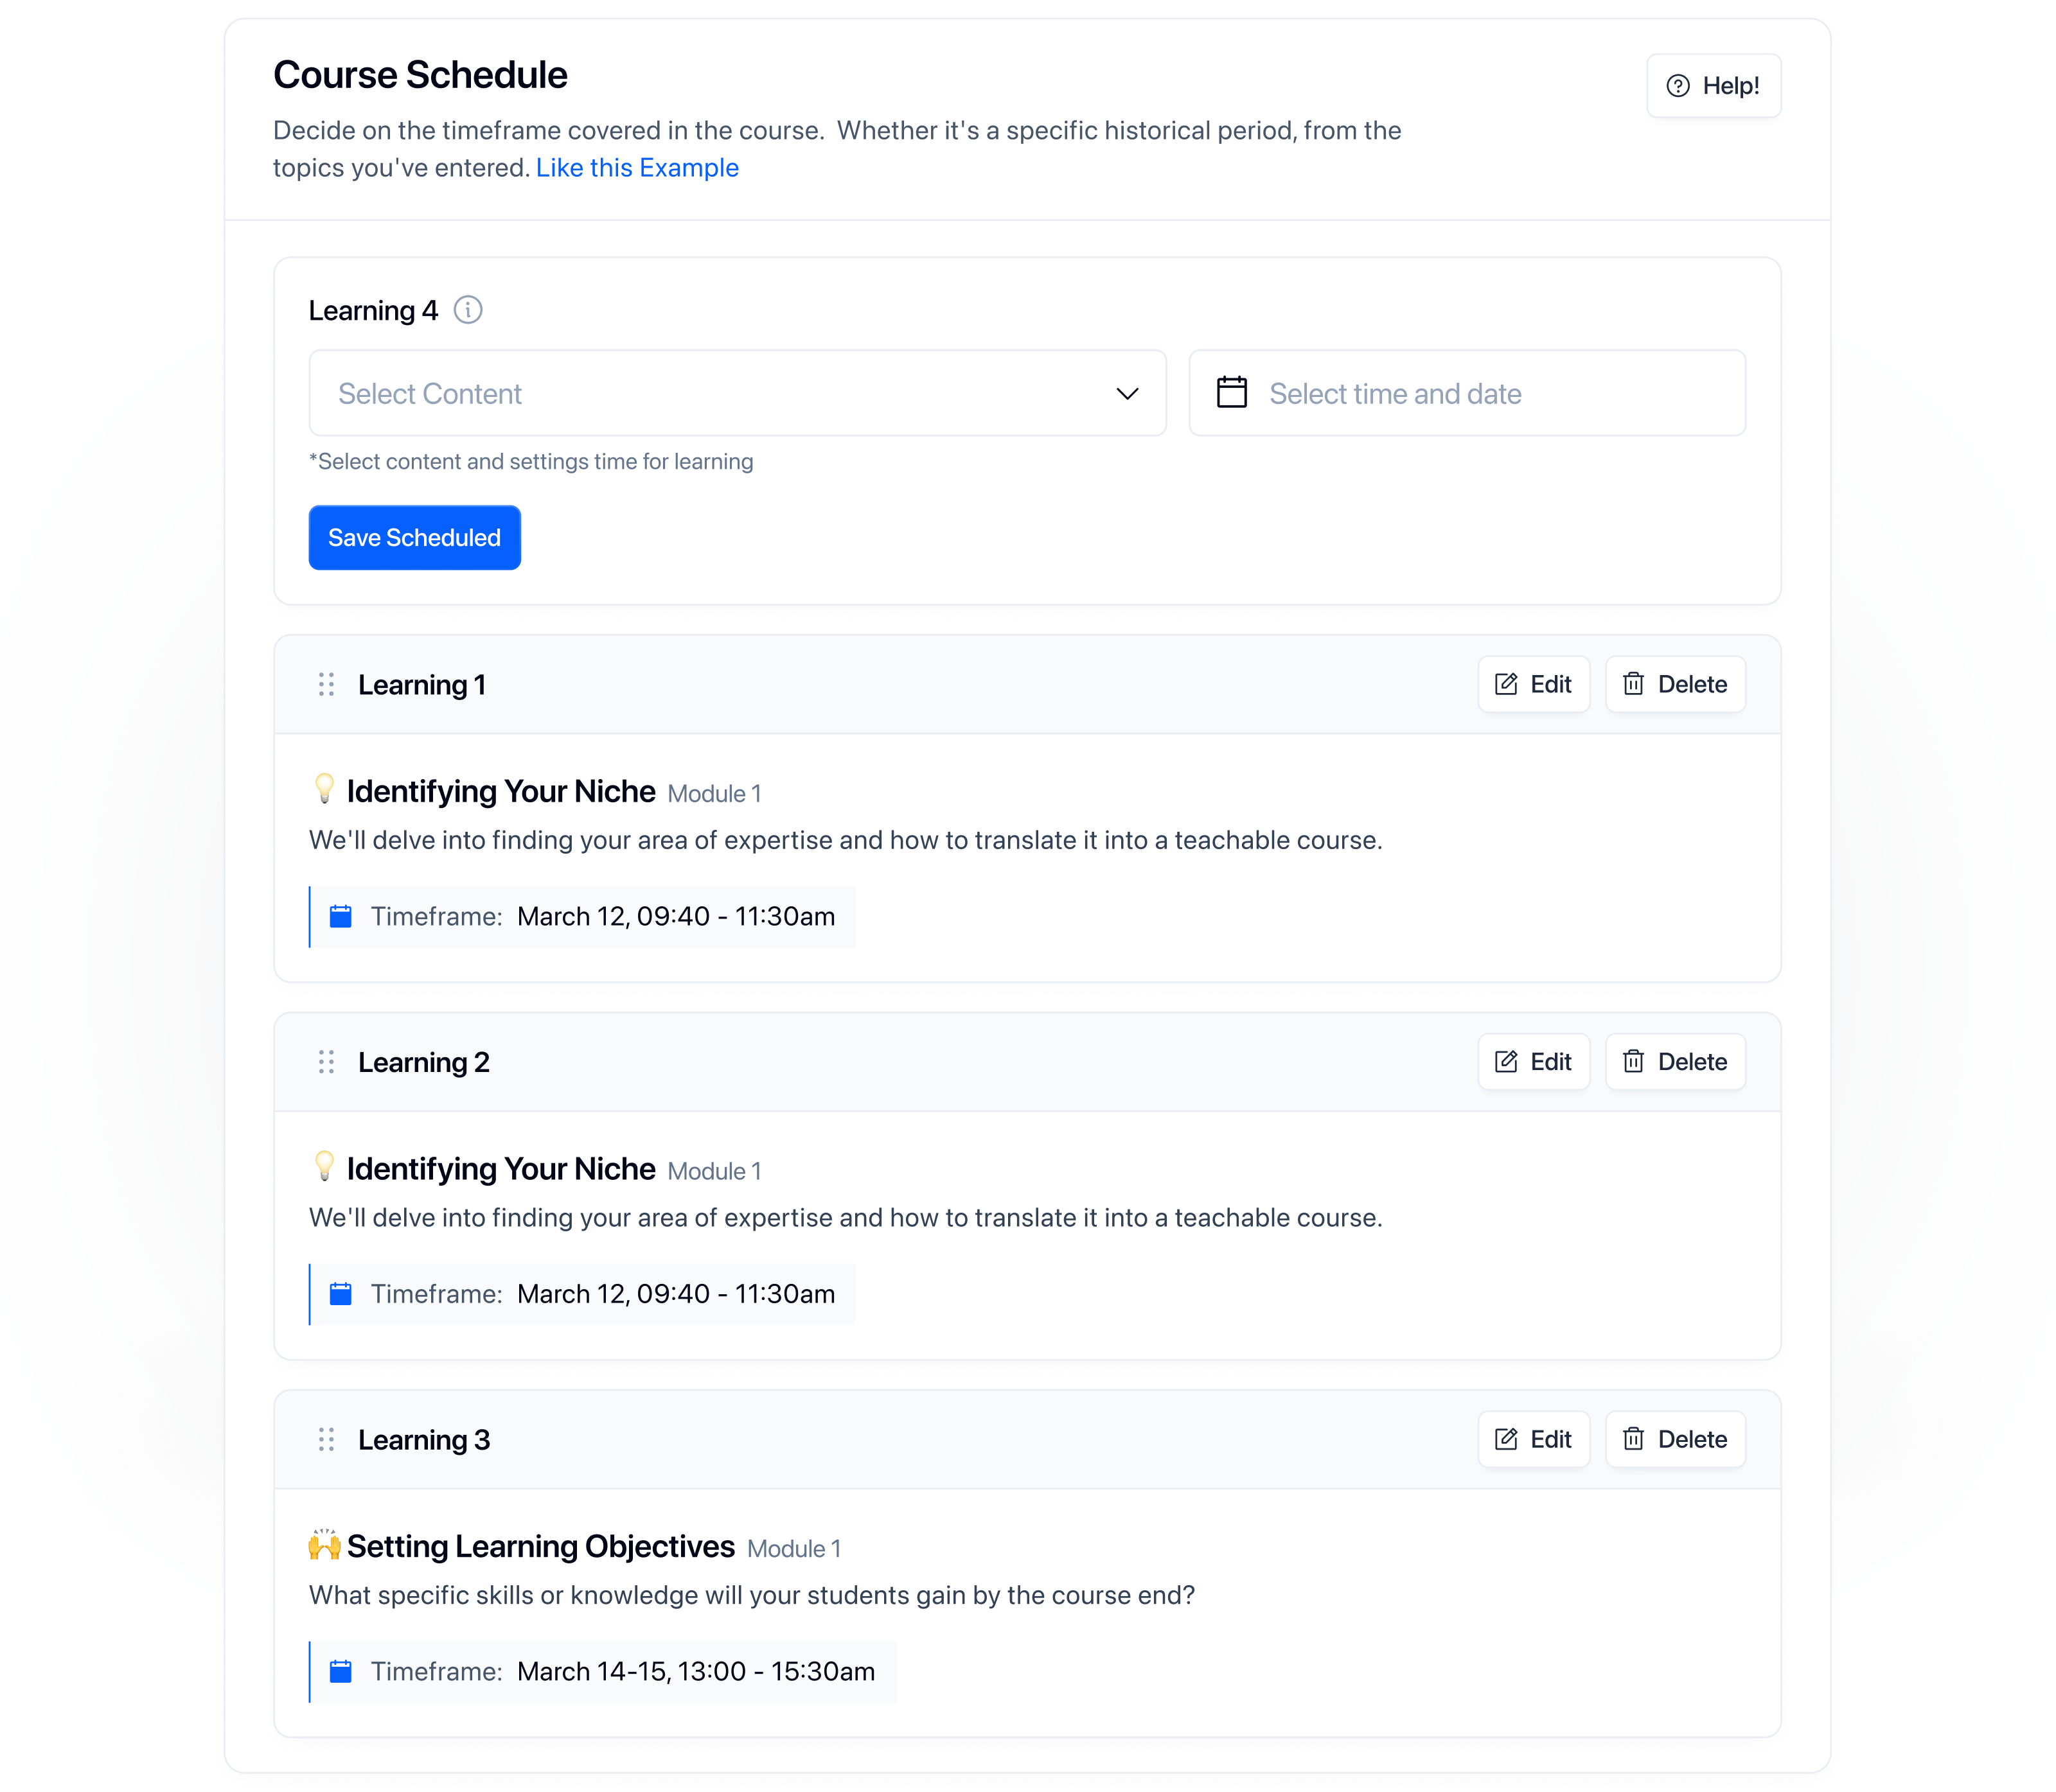Click Edit on Learning 2
The height and width of the screenshot is (1792, 2056).
tap(1533, 1062)
